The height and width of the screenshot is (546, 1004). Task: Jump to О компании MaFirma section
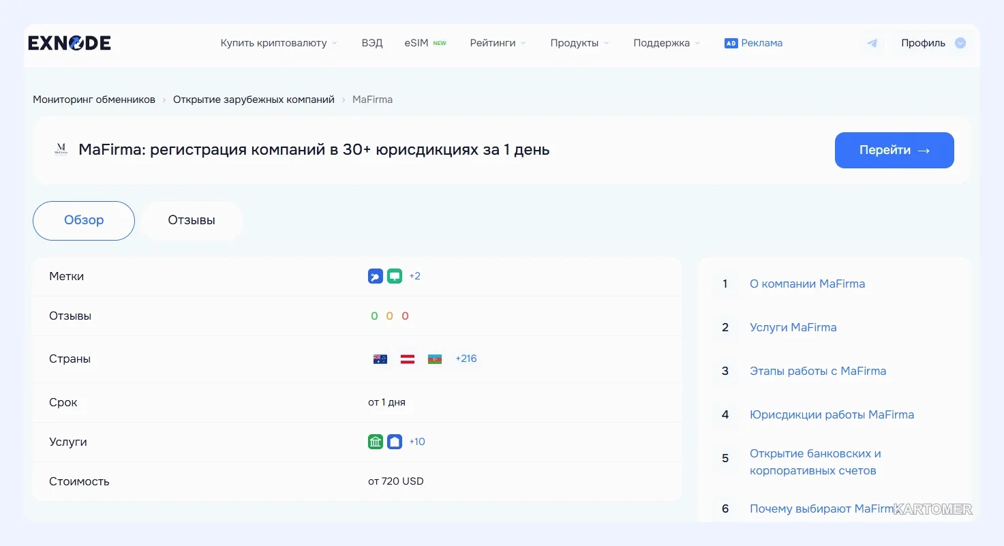point(807,284)
